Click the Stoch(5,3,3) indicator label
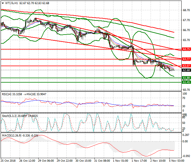 (x=9, y=116)
